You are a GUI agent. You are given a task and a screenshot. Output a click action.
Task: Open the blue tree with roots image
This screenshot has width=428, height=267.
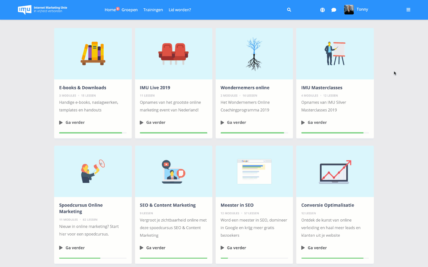click(254, 54)
